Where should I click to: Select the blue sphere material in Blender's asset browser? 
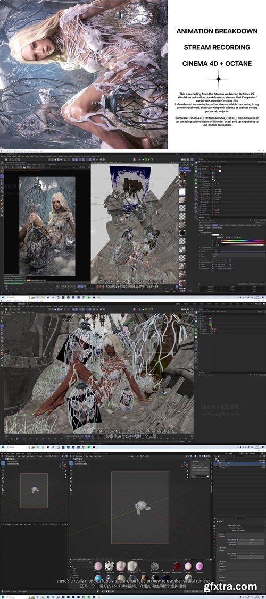tap(98, 578)
